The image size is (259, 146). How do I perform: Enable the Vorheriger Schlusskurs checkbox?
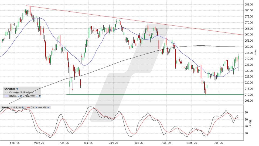[x=34, y=92]
